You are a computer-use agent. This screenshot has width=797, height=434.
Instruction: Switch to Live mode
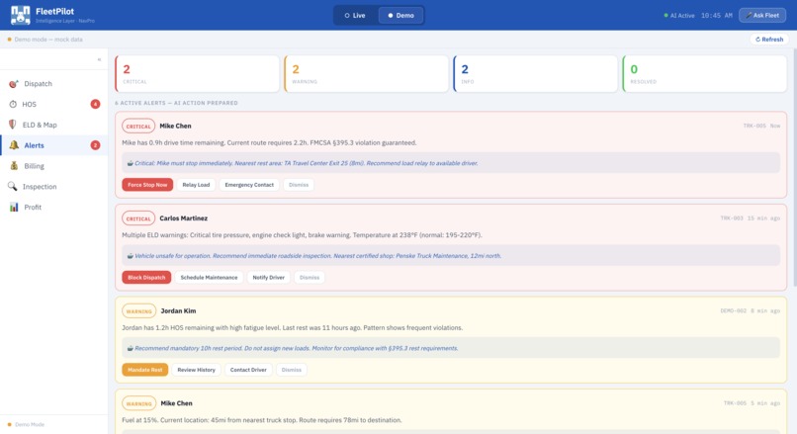[x=355, y=15]
